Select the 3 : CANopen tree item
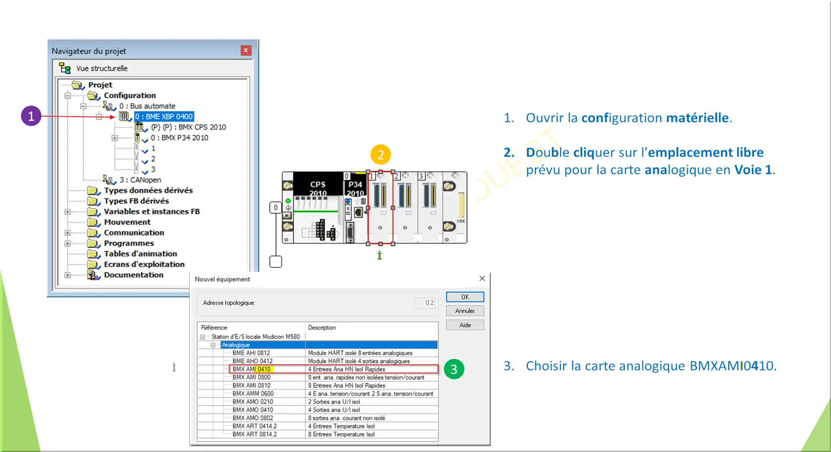This screenshot has width=831, height=452. (140, 180)
